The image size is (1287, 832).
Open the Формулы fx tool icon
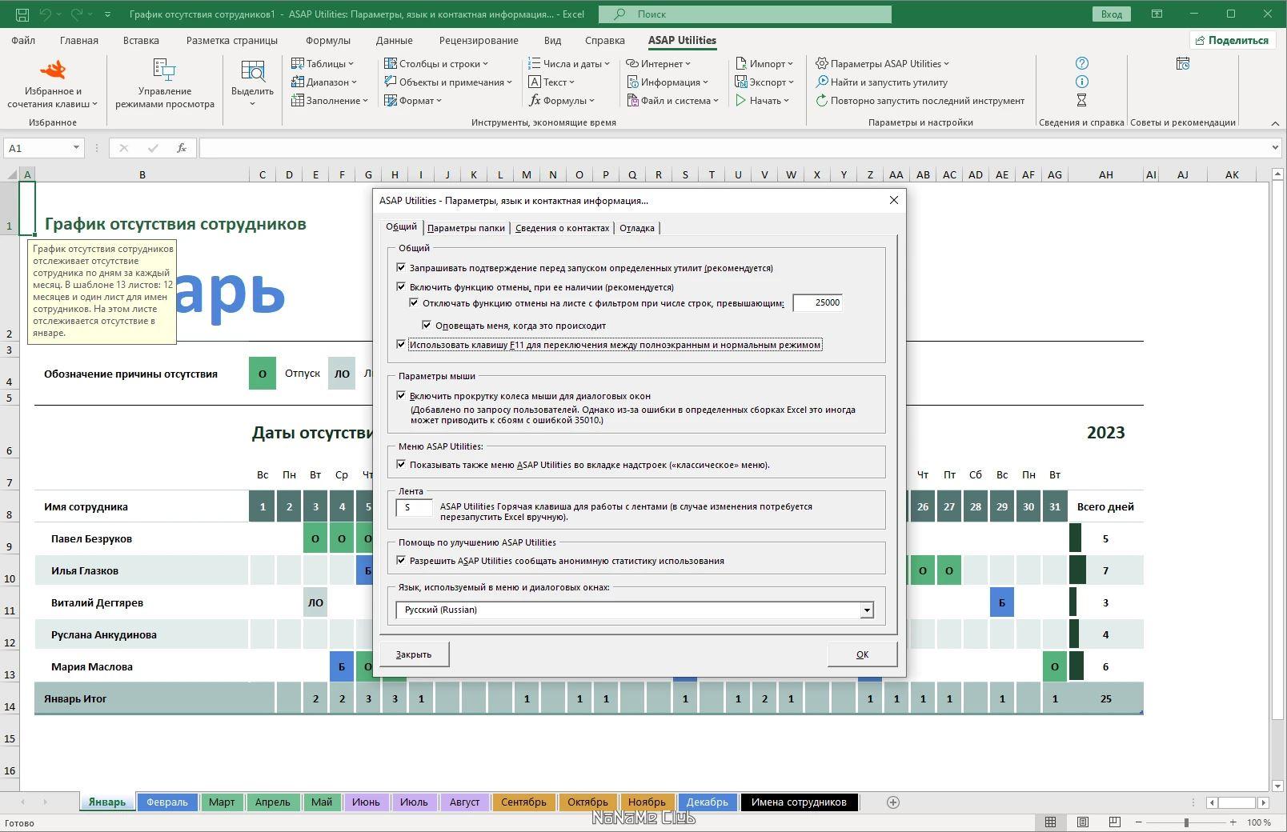click(535, 101)
